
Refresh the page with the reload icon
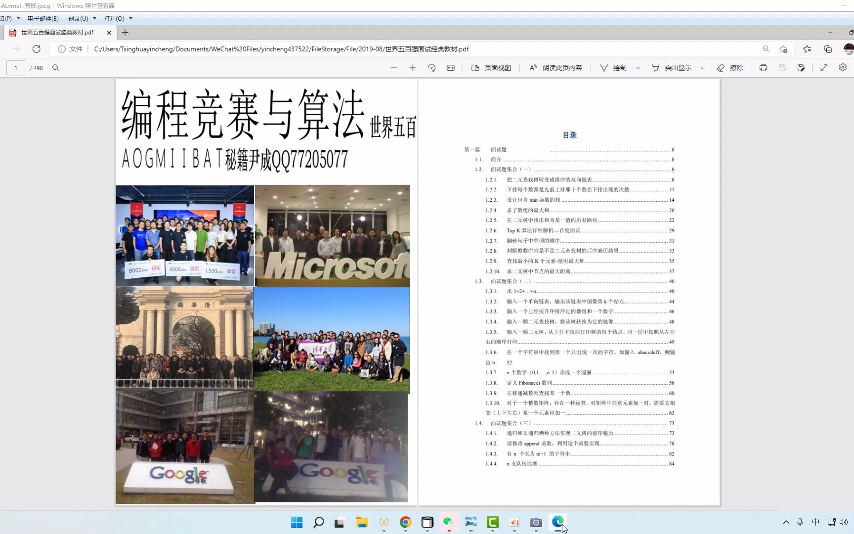[x=37, y=49]
